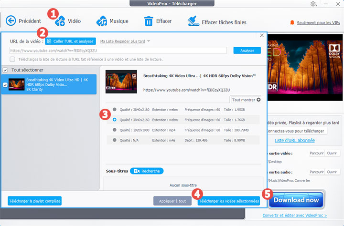Click the list thumbnail of Breathtaking 4K Video
The width and height of the screenshot is (344, 226).
pos(16,84)
